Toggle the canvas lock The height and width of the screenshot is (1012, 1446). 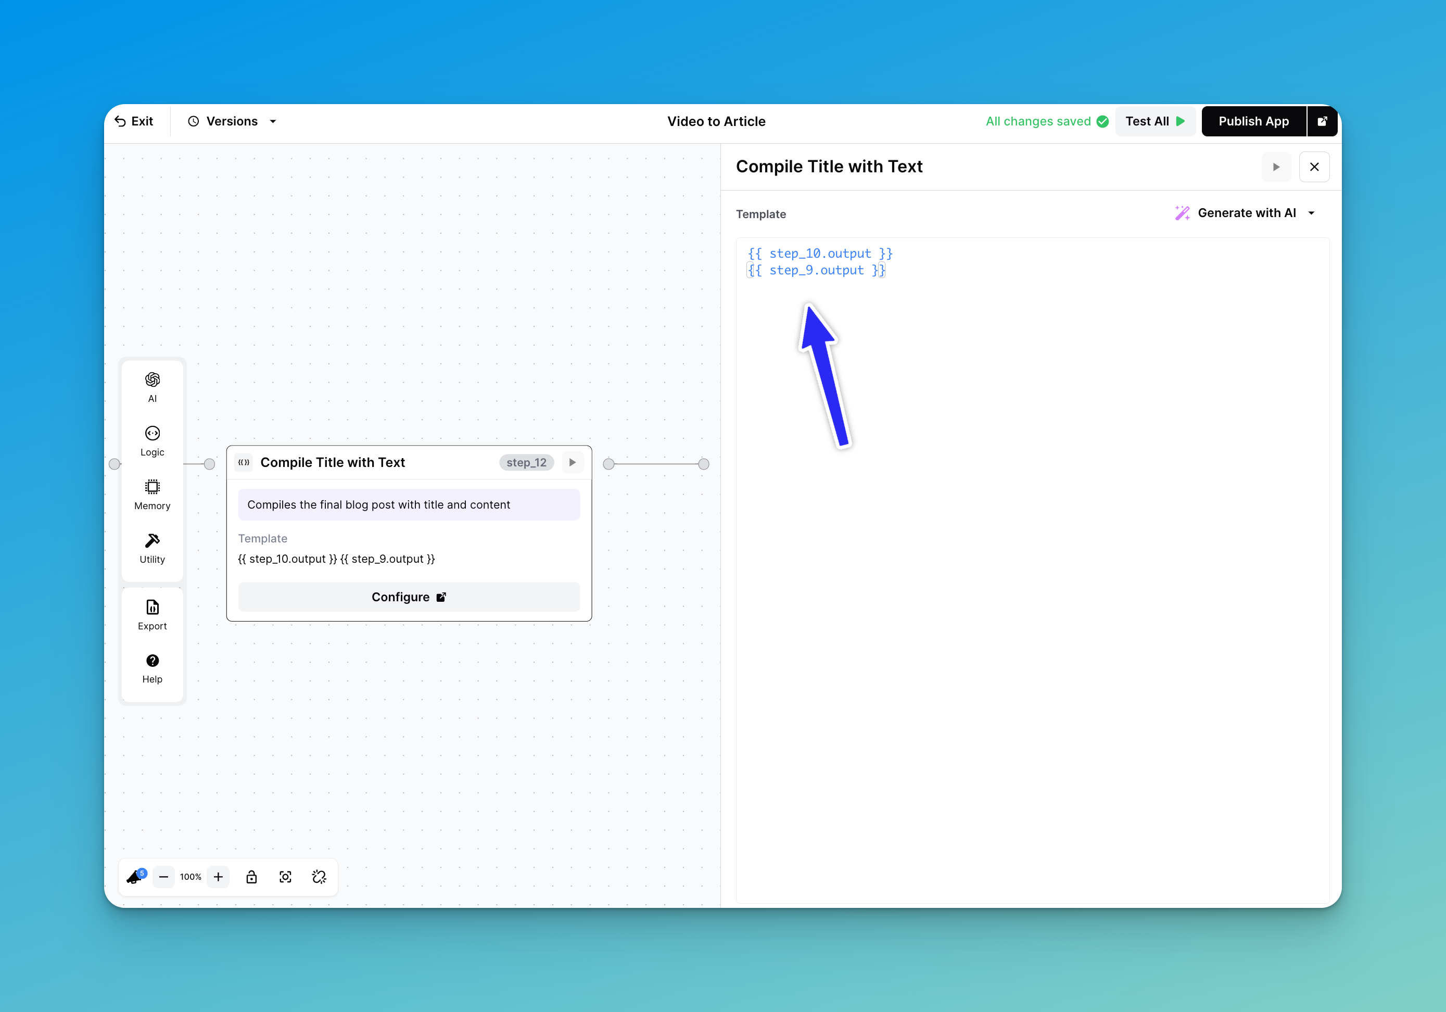tap(251, 877)
